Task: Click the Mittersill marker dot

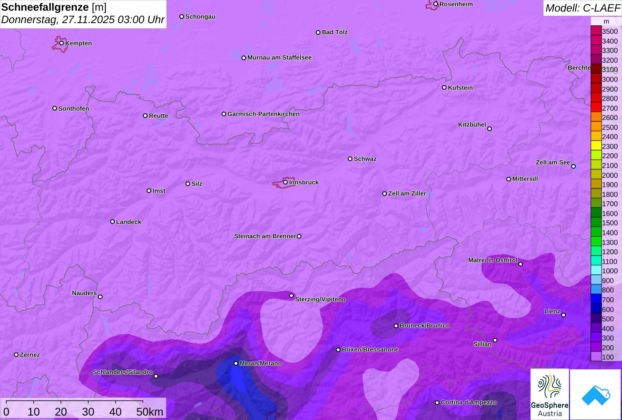Action: (x=509, y=179)
